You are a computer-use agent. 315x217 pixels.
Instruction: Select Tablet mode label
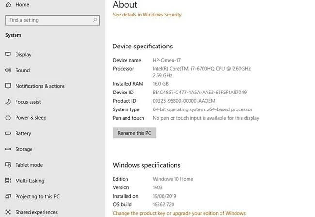[x=29, y=165]
